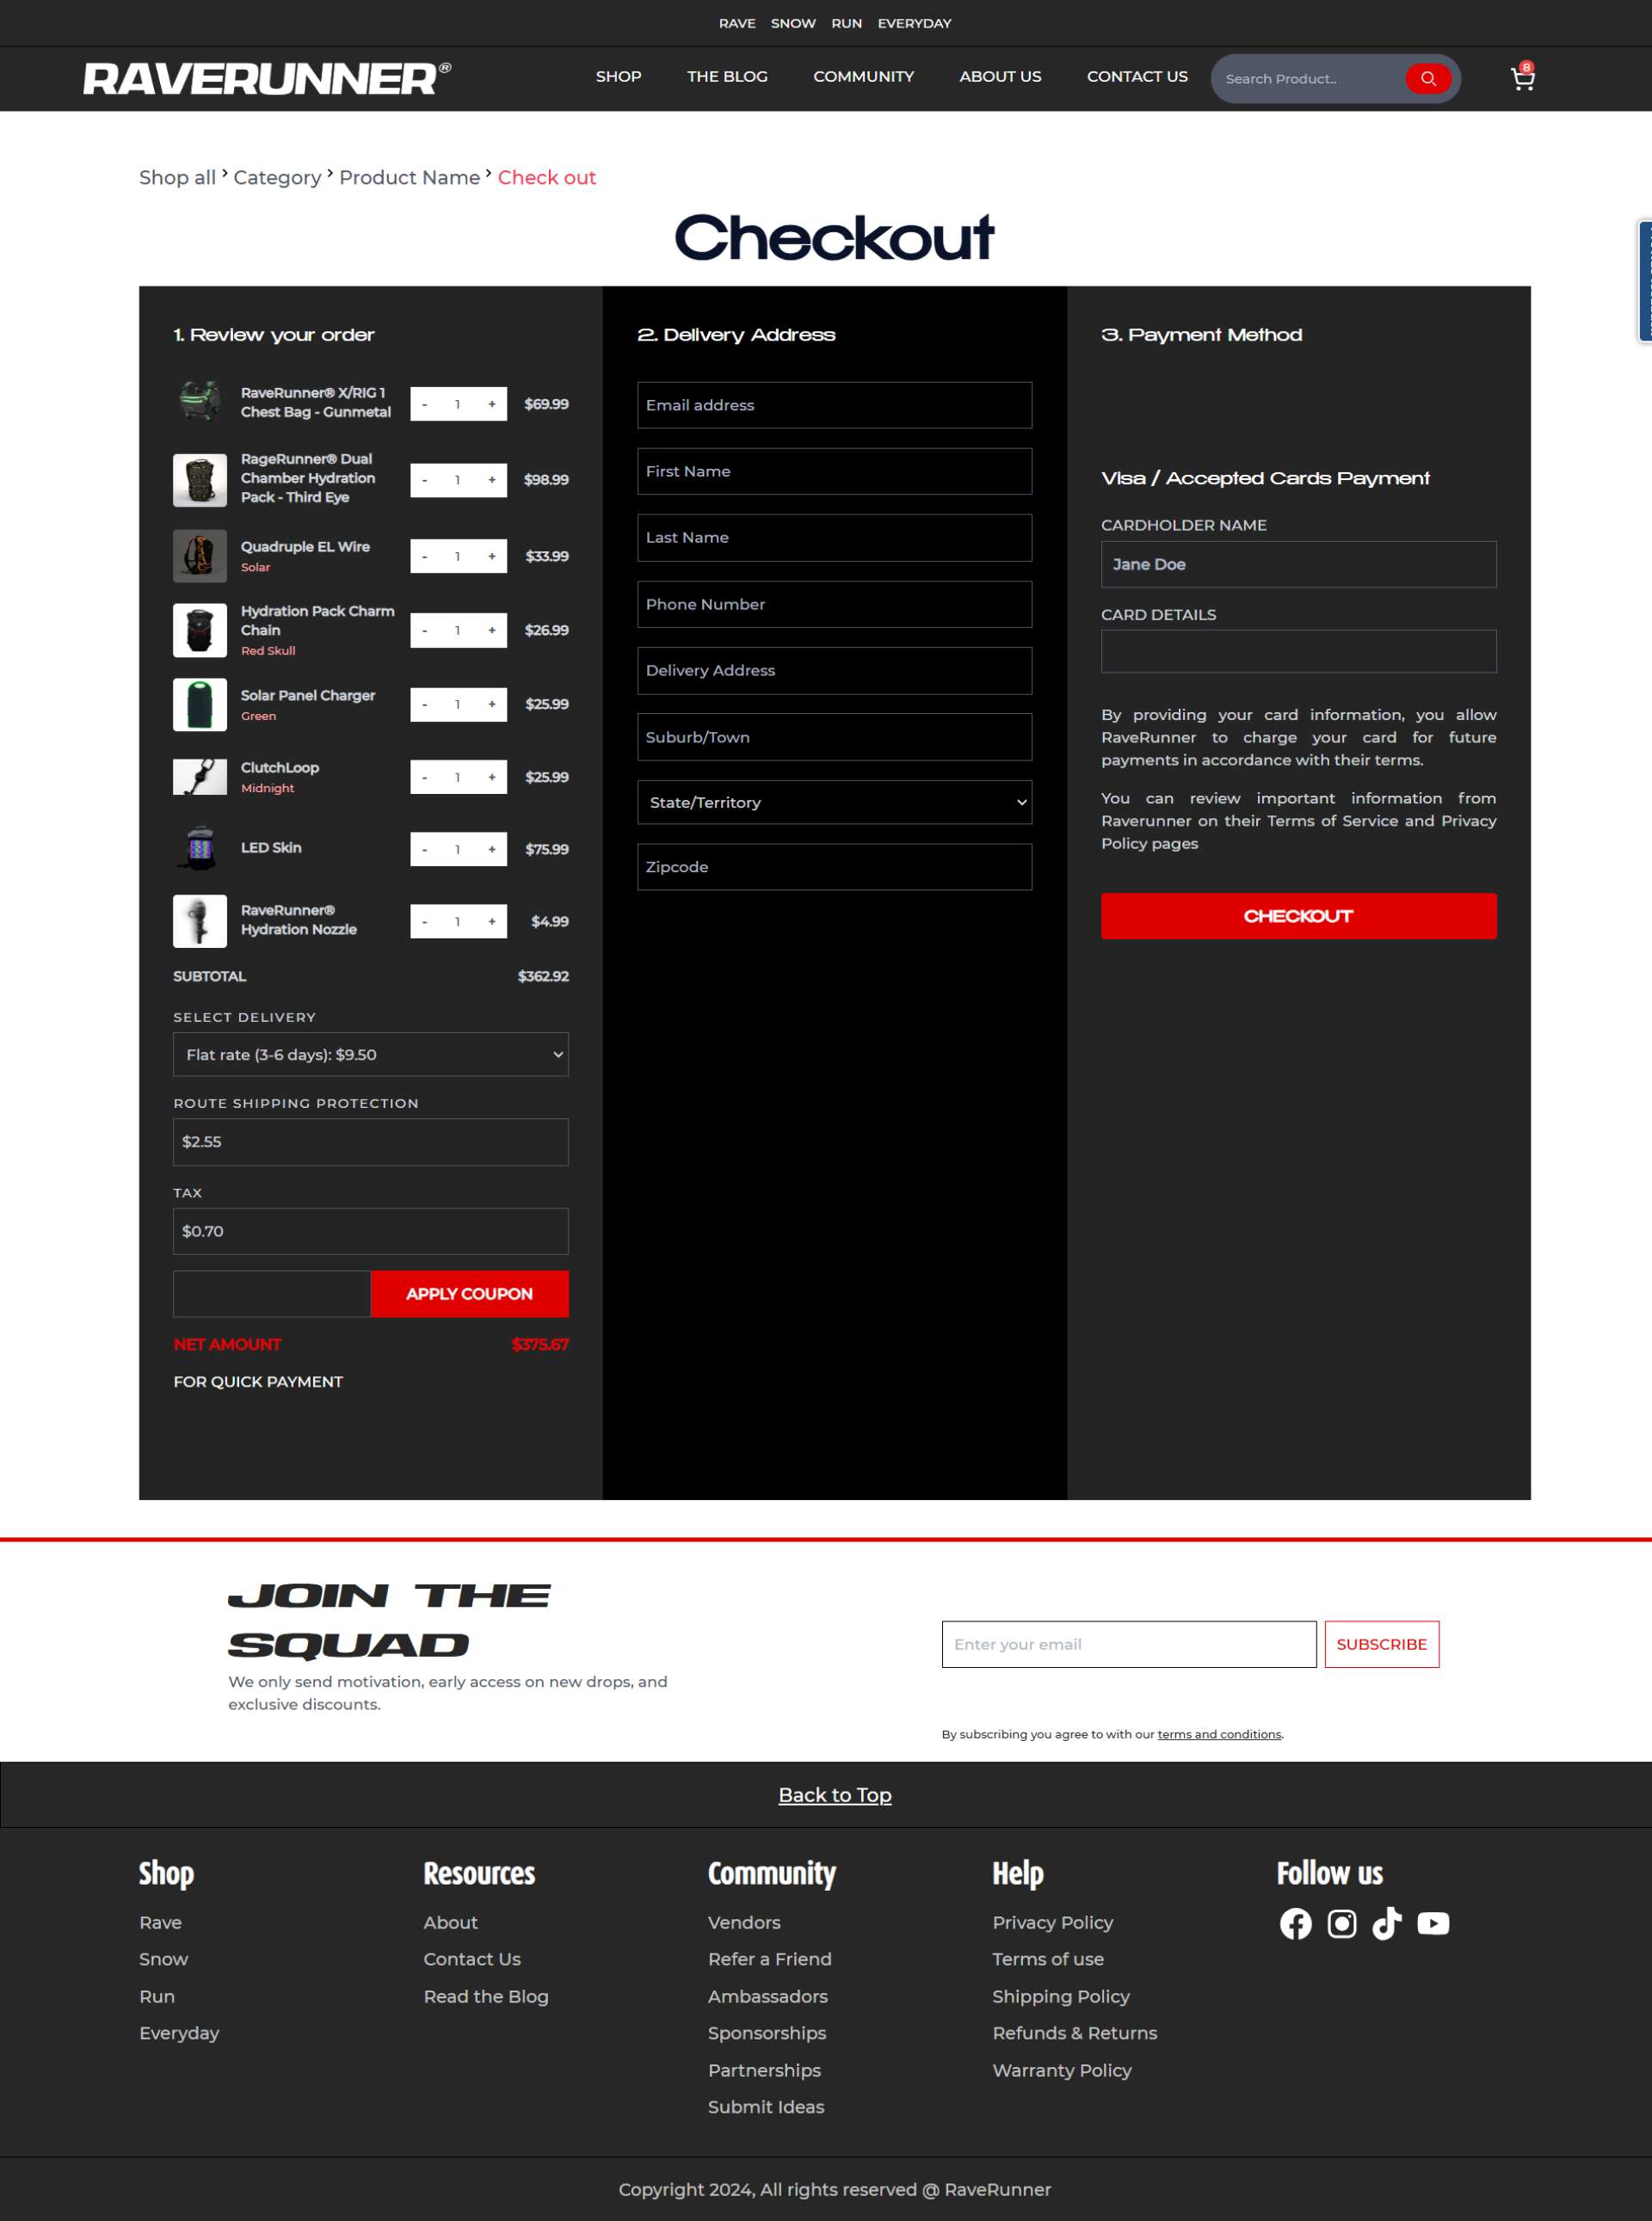This screenshot has height=2221, width=1652.
Task: Increase the quantity of LED Skin
Action: click(491, 850)
